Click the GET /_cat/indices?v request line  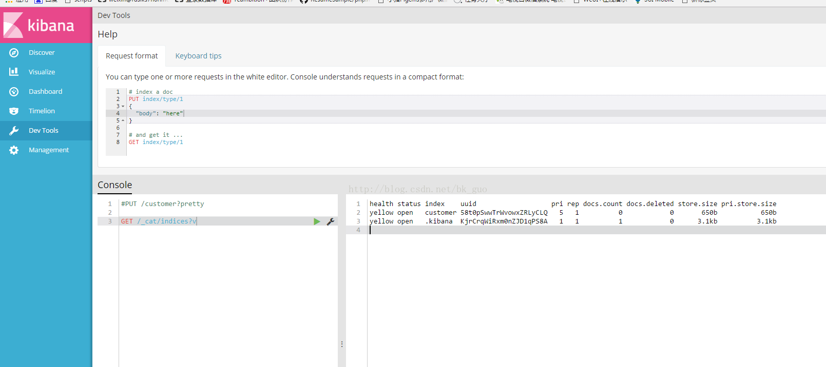point(159,221)
